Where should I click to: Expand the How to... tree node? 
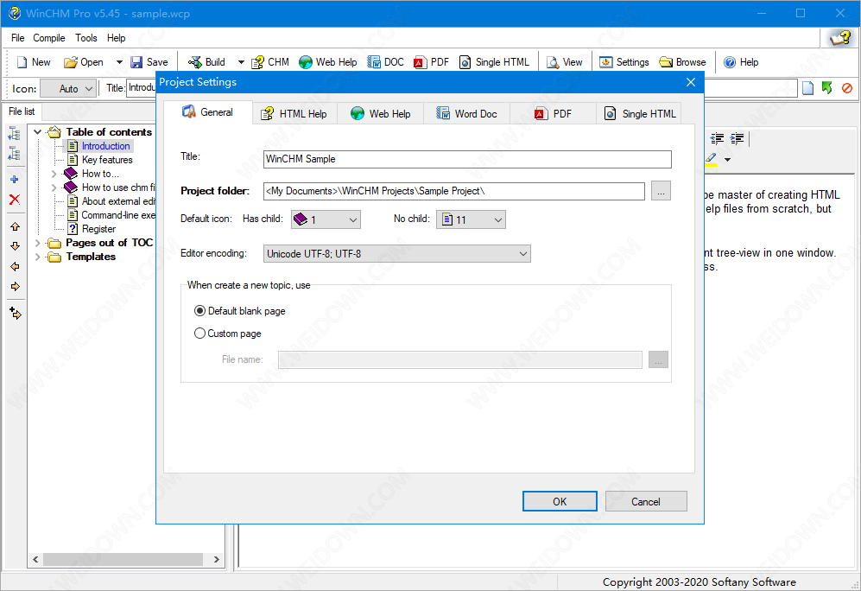[54, 174]
